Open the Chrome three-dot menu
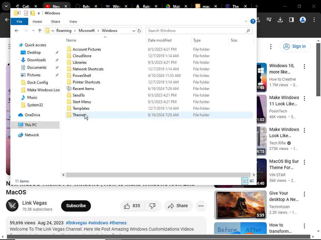 [314, 20]
